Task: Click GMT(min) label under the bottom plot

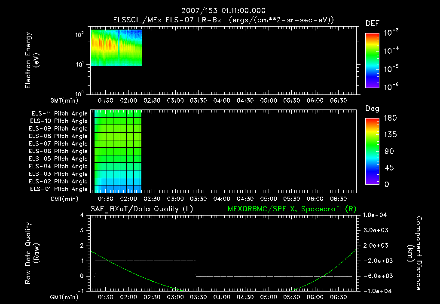Action: pos(64,297)
